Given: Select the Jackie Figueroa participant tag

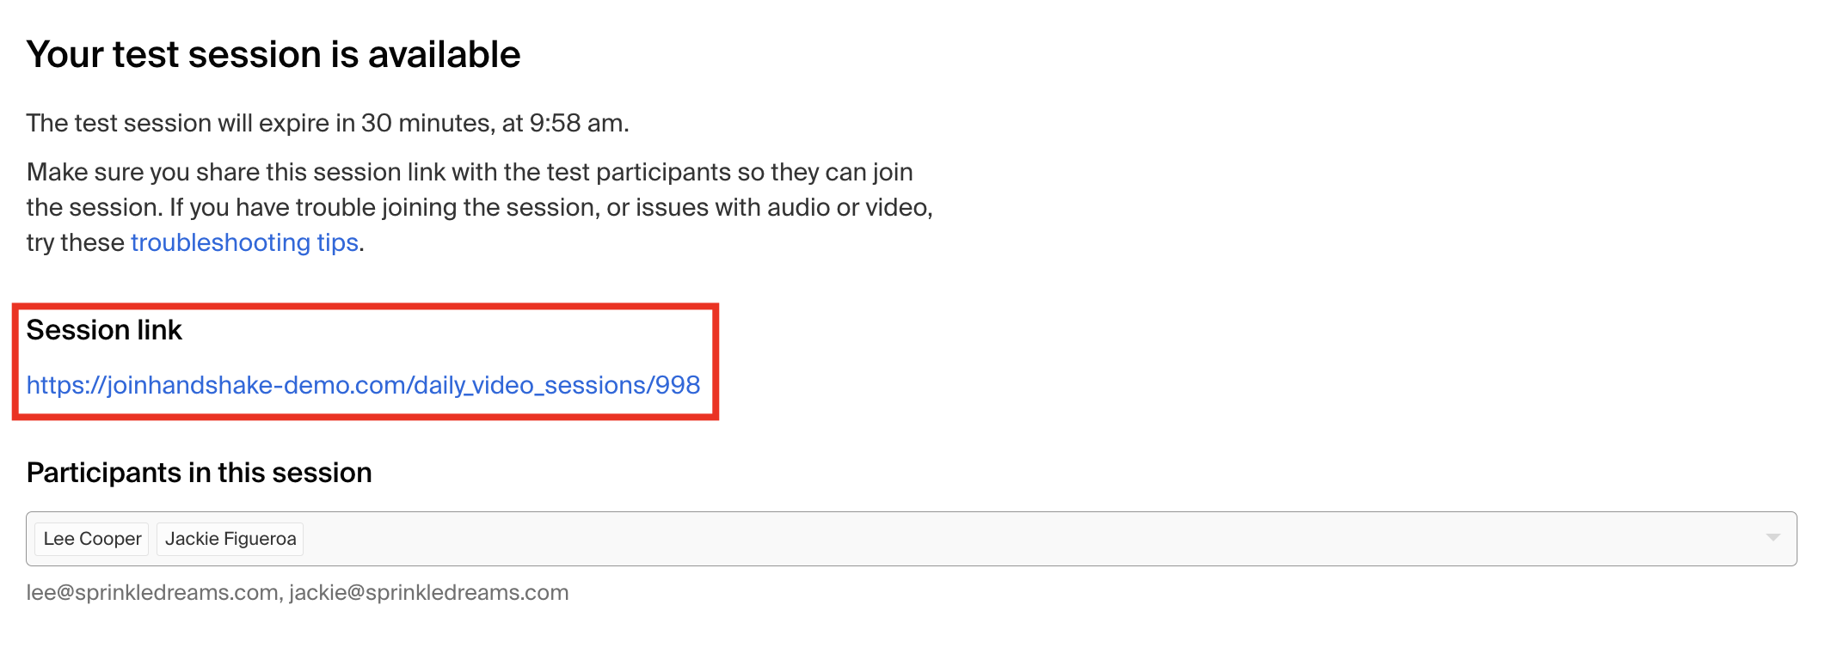Looking at the screenshot, I should [x=230, y=539].
